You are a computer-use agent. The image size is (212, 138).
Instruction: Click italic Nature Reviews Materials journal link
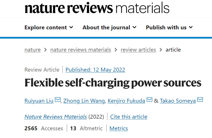tap(56, 117)
